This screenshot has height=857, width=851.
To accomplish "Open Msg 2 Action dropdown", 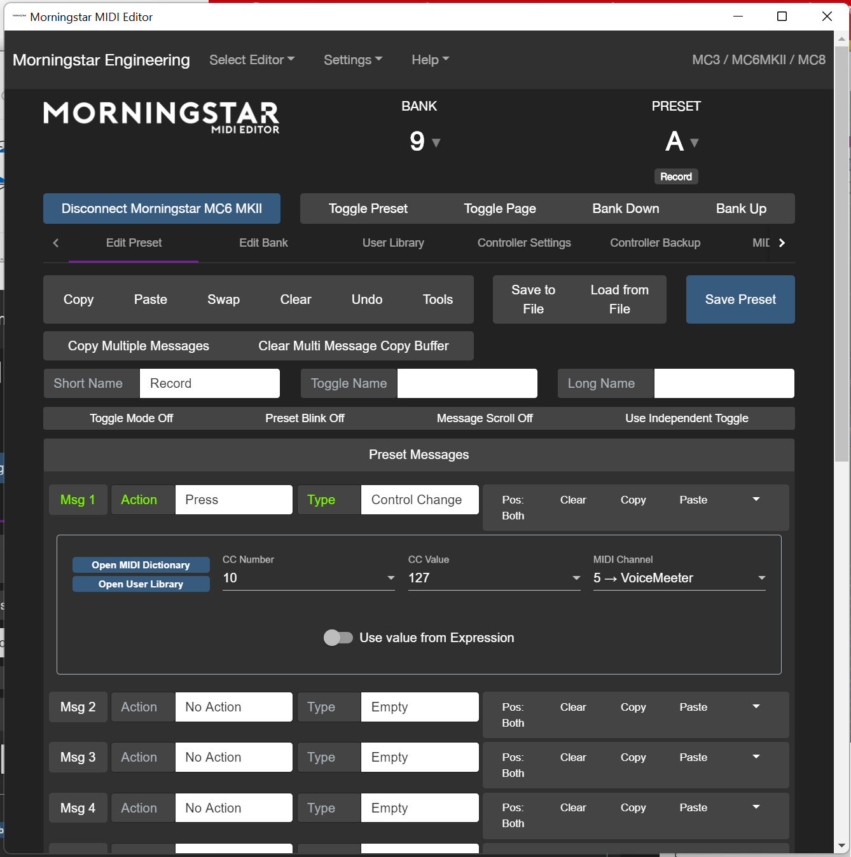I will (234, 707).
